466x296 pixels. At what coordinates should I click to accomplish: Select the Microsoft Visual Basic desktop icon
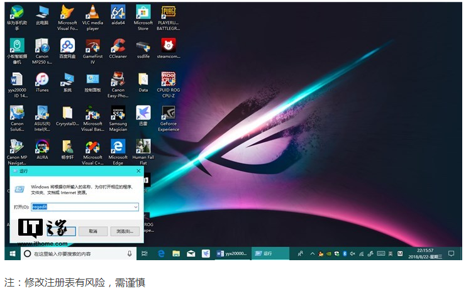(92, 118)
